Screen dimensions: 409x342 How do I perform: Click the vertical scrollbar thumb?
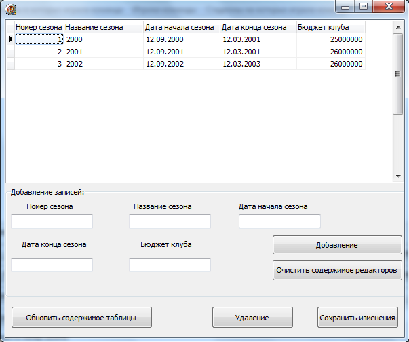(398, 74)
